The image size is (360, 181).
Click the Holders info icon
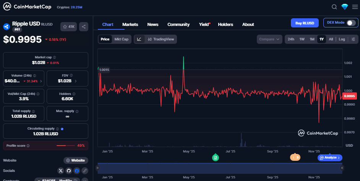[x=74, y=94]
